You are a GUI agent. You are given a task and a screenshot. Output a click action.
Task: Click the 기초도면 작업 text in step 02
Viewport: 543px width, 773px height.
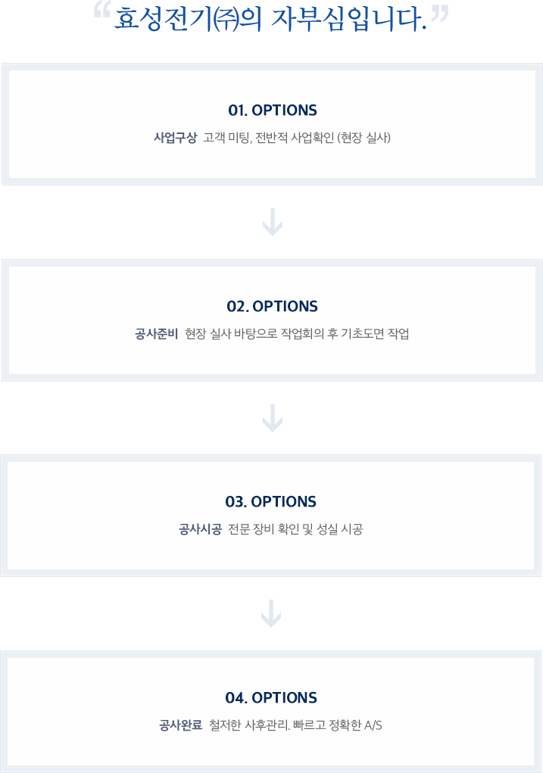375,334
